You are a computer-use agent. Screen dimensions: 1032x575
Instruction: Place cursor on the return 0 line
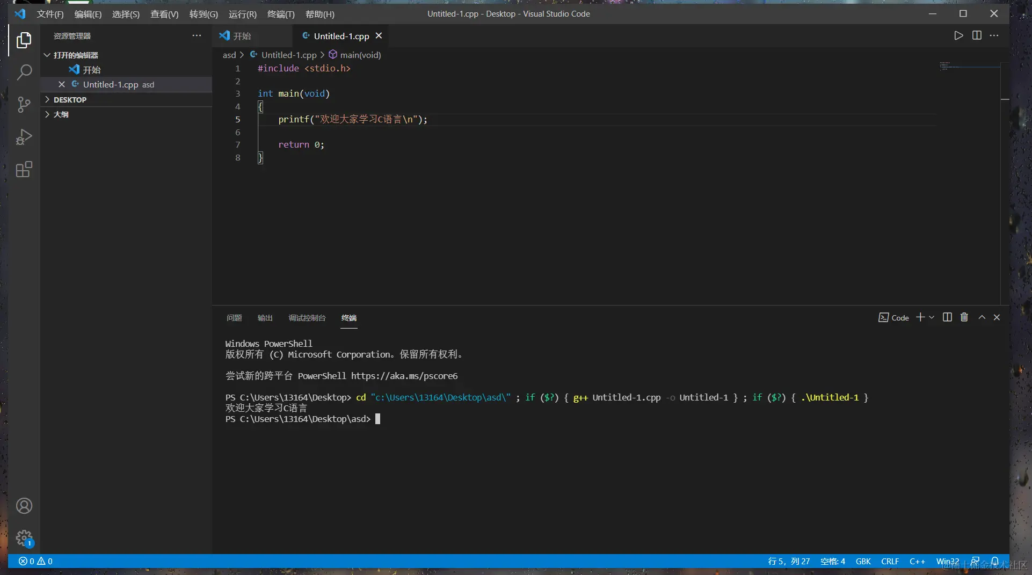301,145
